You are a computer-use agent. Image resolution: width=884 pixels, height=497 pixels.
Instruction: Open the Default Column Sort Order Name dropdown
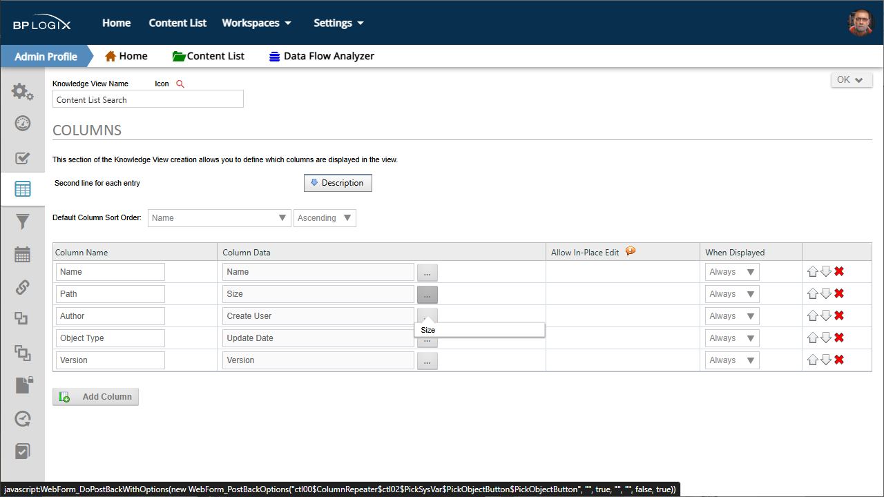[218, 218]
